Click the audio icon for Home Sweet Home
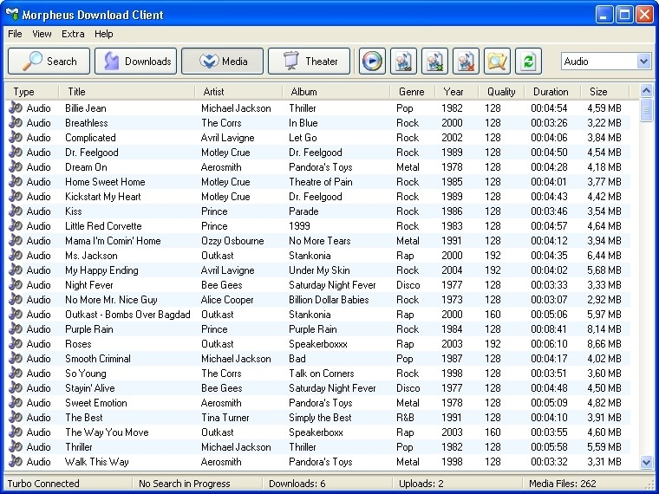659x494 pixels. point(16,181)
